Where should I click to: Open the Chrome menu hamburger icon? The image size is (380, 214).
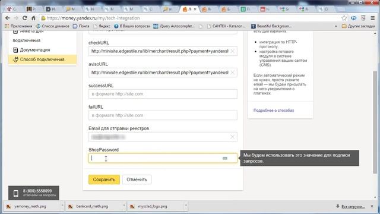click(x=373, y=18)
